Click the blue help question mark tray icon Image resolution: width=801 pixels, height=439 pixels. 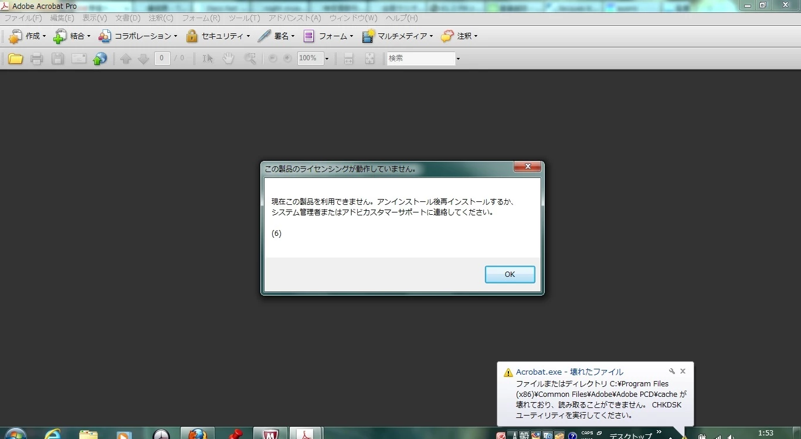pyautogui.click(x=572, y=436)
